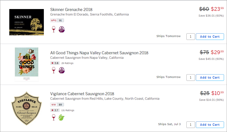View the 131 Ratings link for Vigilance
Image resolution: width=227 pixels, height=132 pixels.
[x=68, y=110]
